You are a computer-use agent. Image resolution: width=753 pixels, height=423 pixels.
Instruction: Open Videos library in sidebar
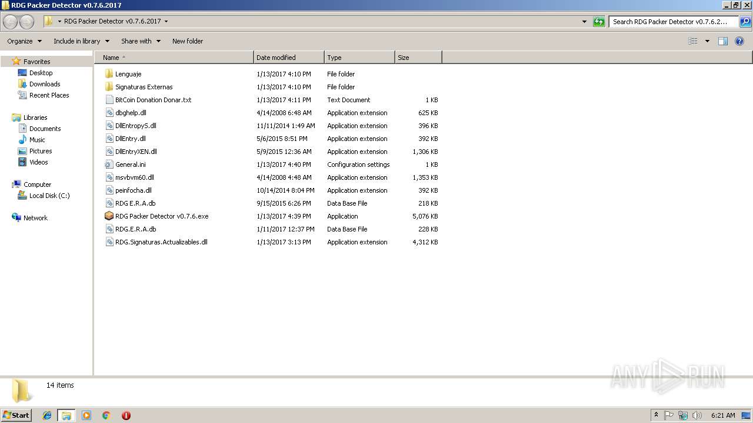coord(39,162)
